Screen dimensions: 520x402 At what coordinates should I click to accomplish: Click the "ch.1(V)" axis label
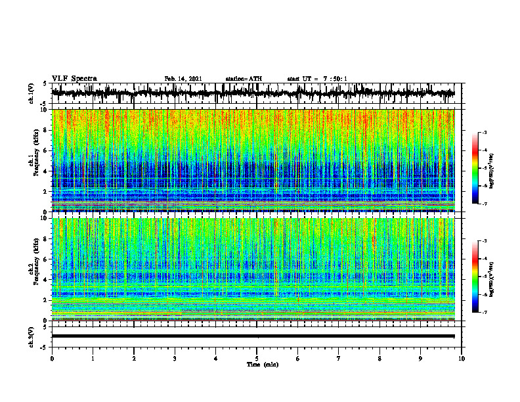(x=31, y=93)
